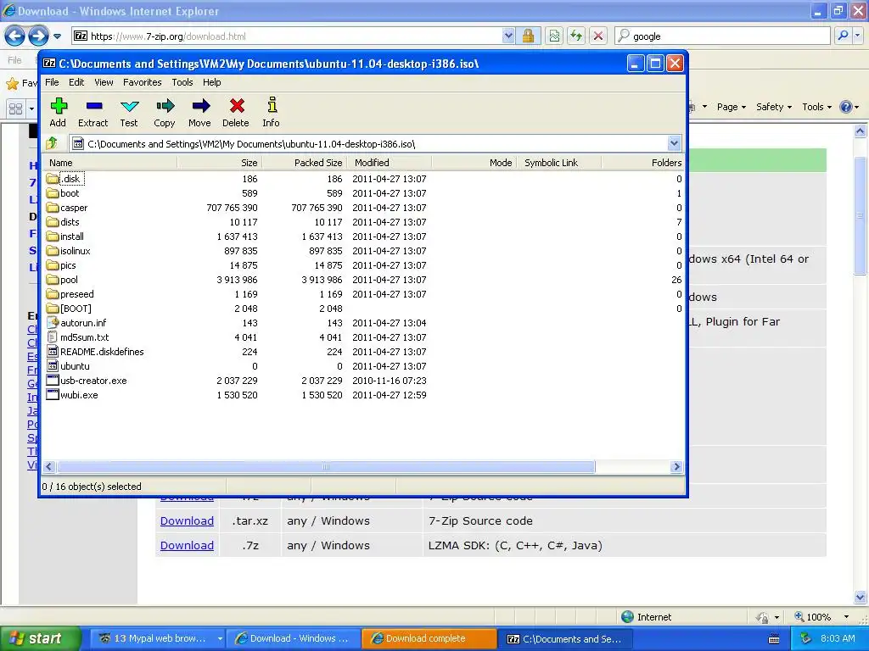The height and width of the screenshot is (651, 869).
Task: Click the IE Stop loading icon
Action: pyautogui.click(x=598, y=36)
